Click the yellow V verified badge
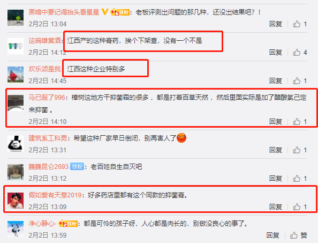 point(104,12)
